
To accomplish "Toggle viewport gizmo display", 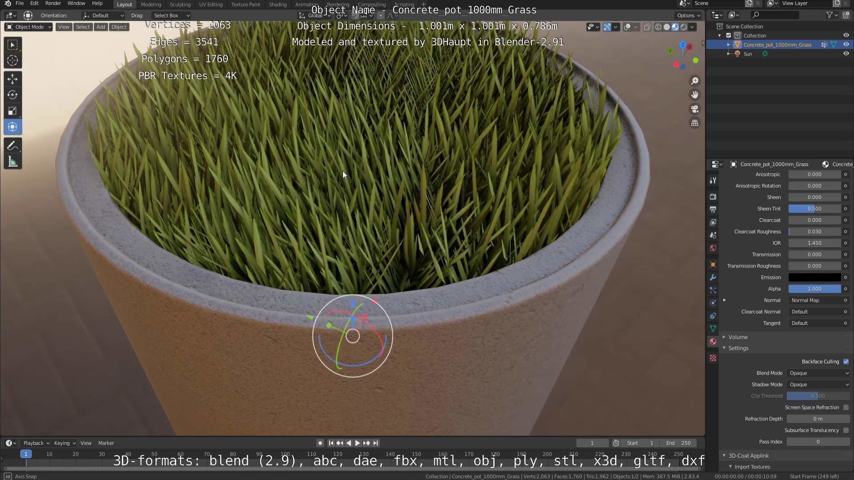I will pyautogui.click(x=607, y=27).
